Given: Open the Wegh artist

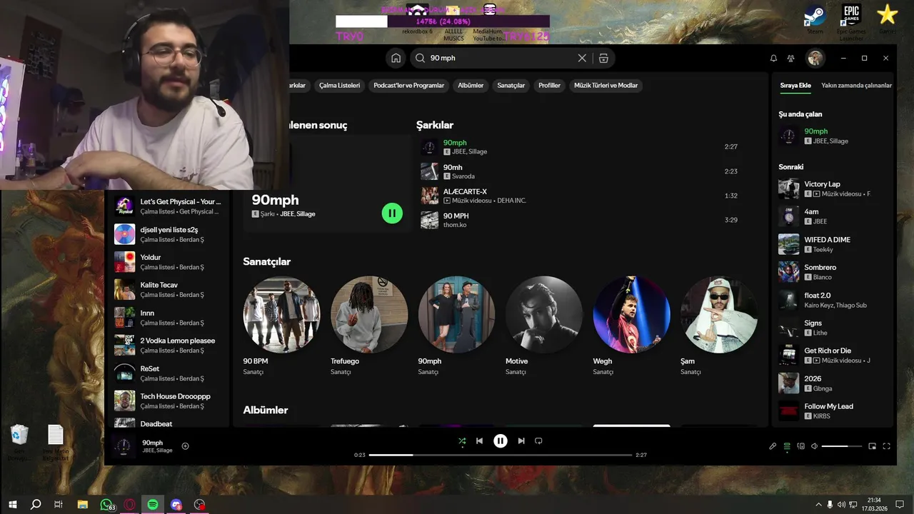Looking at the screenshot, I should (631, 315).
